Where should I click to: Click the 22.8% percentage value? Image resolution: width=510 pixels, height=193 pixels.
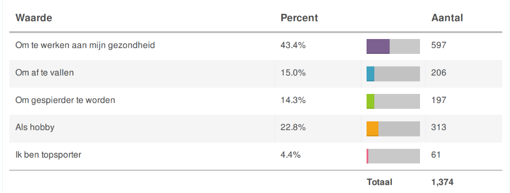(x=293, y=127)
